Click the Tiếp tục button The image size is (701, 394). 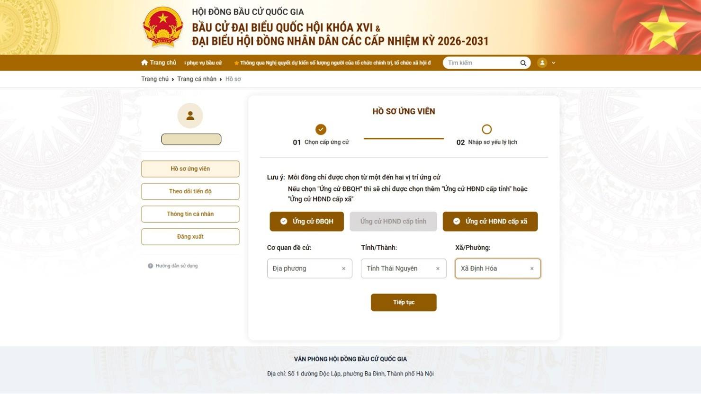404,302
